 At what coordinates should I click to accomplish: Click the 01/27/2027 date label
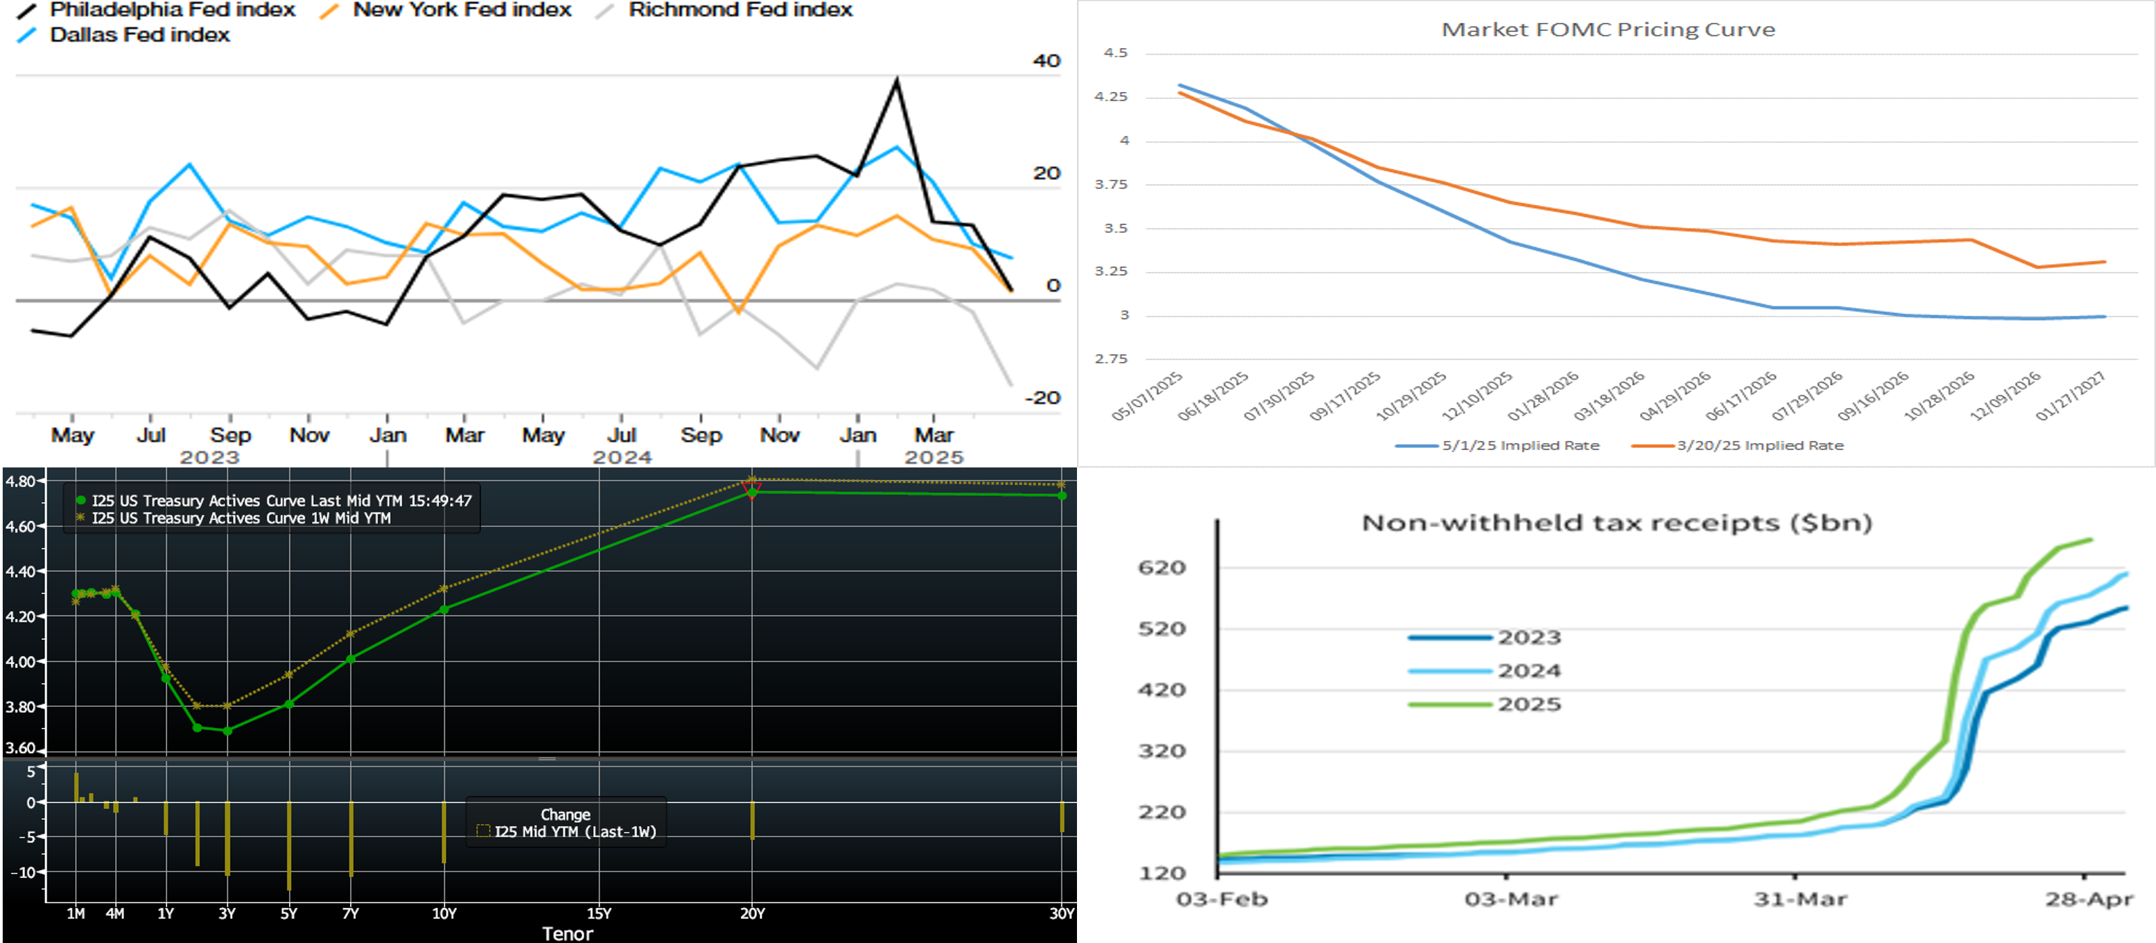coord(2071,396)
